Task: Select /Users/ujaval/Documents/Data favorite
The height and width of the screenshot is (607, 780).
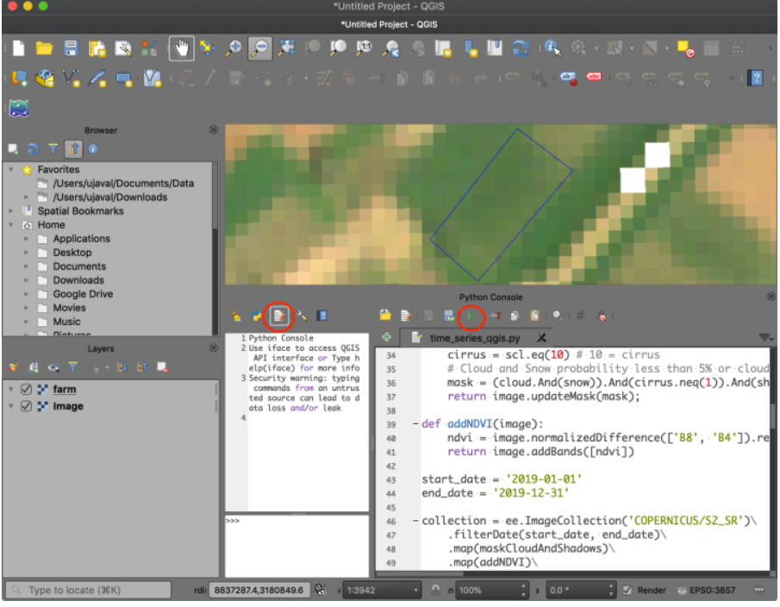Action: [123, 184]
